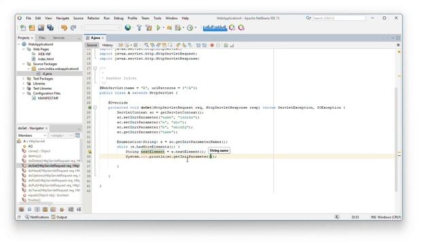Open the Tools menu

157,18
